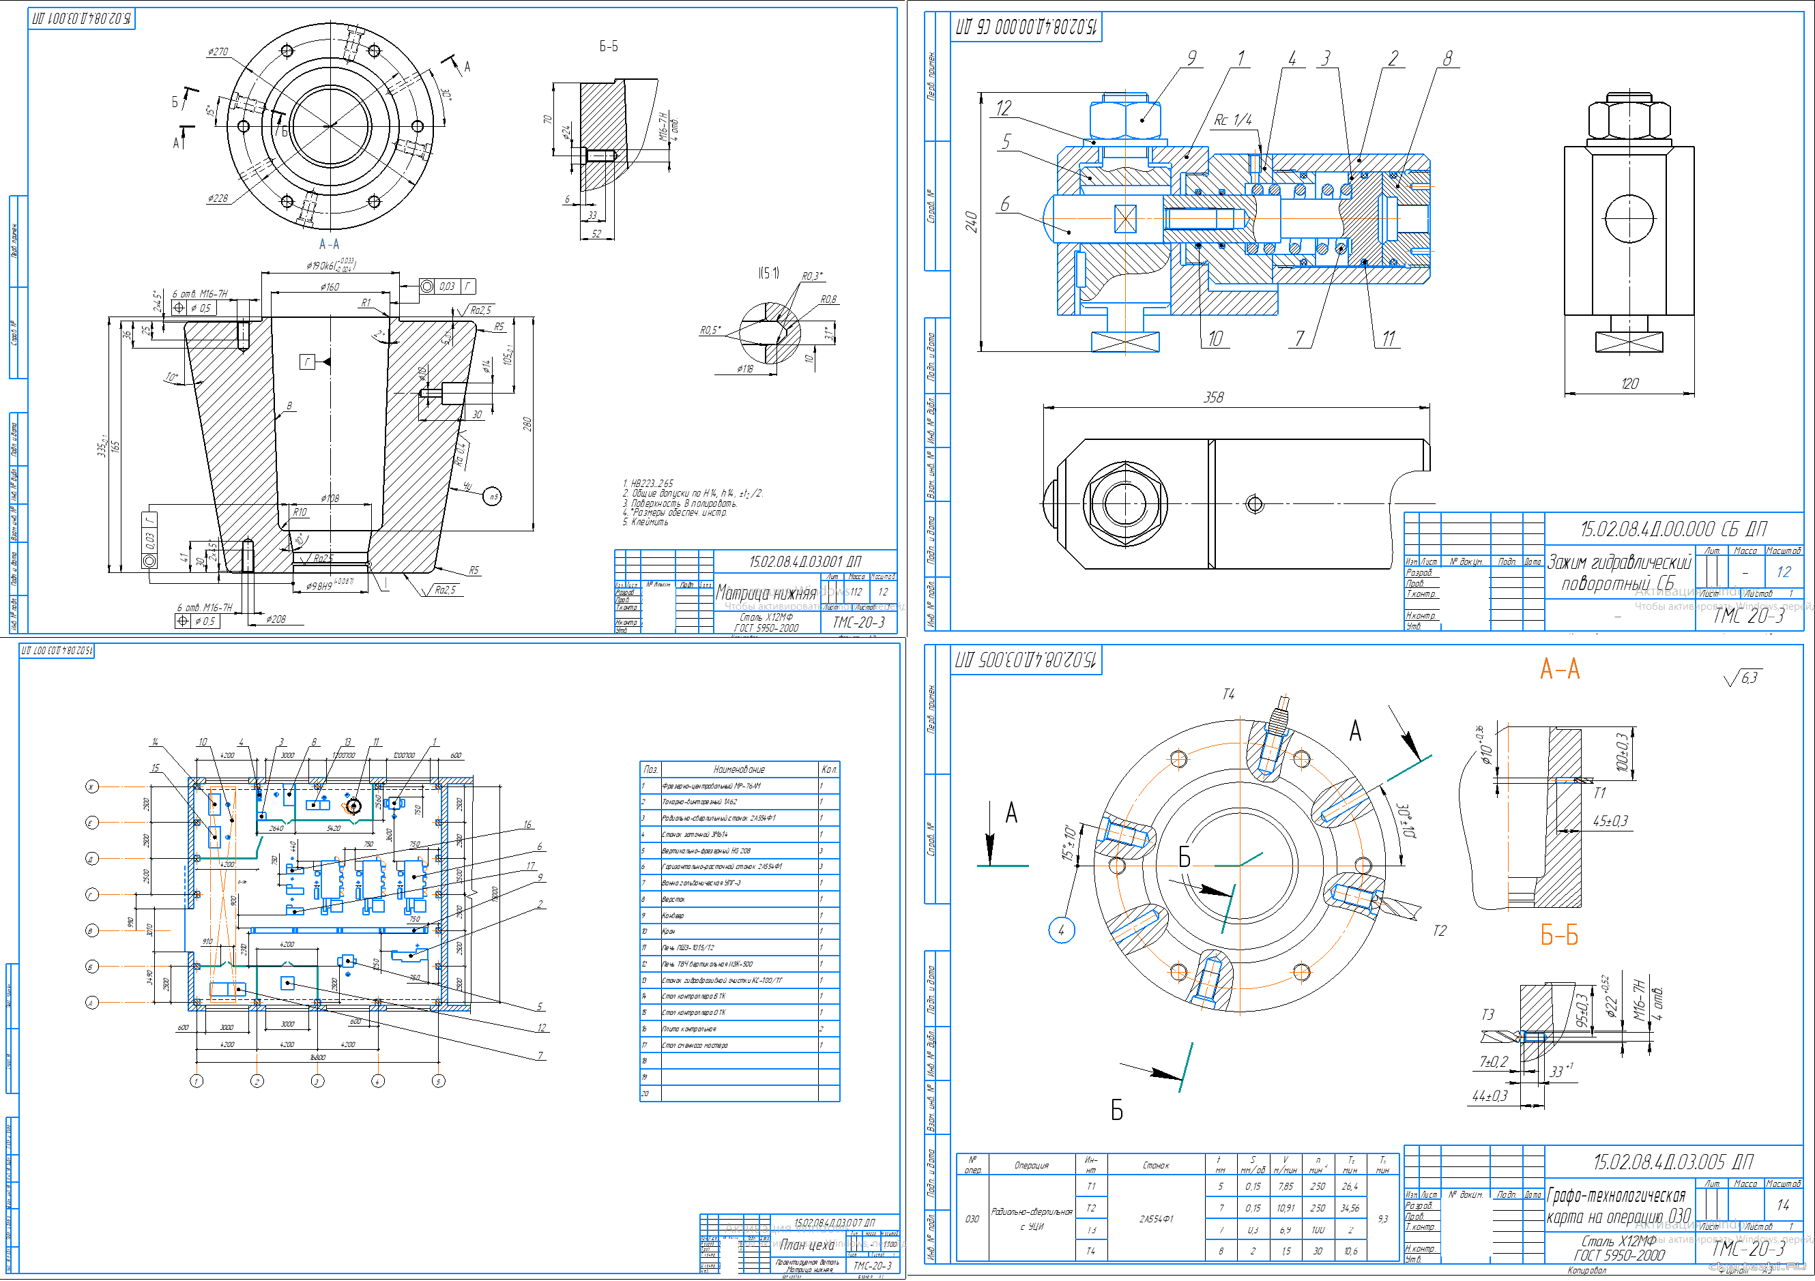Click the Rc 1/4 thread label

pyautogui.click(x=1232, y=119)
